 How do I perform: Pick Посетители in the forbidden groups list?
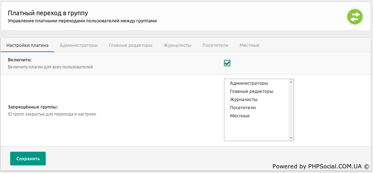pos(243,108)
